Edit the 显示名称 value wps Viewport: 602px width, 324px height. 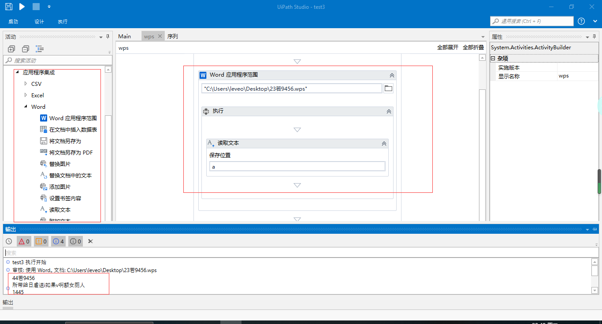click(577, 76)
